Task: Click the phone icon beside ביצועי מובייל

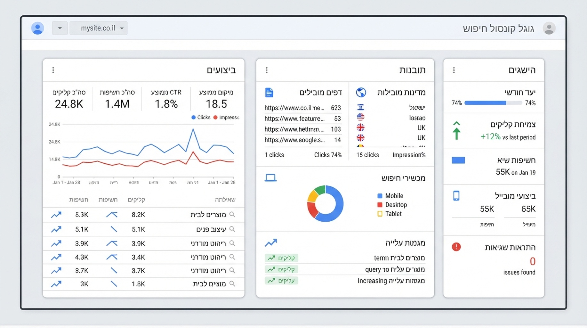Action: point(456,196)
